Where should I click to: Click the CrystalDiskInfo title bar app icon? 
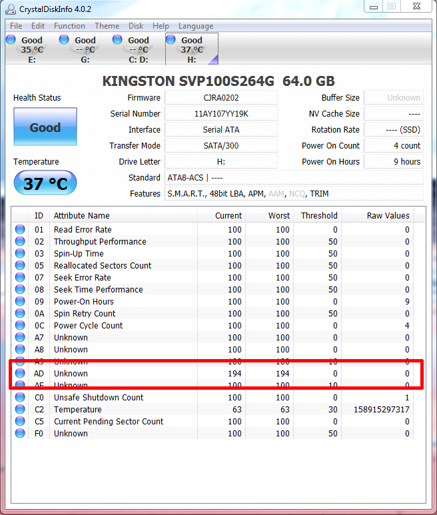pos(11,9)
